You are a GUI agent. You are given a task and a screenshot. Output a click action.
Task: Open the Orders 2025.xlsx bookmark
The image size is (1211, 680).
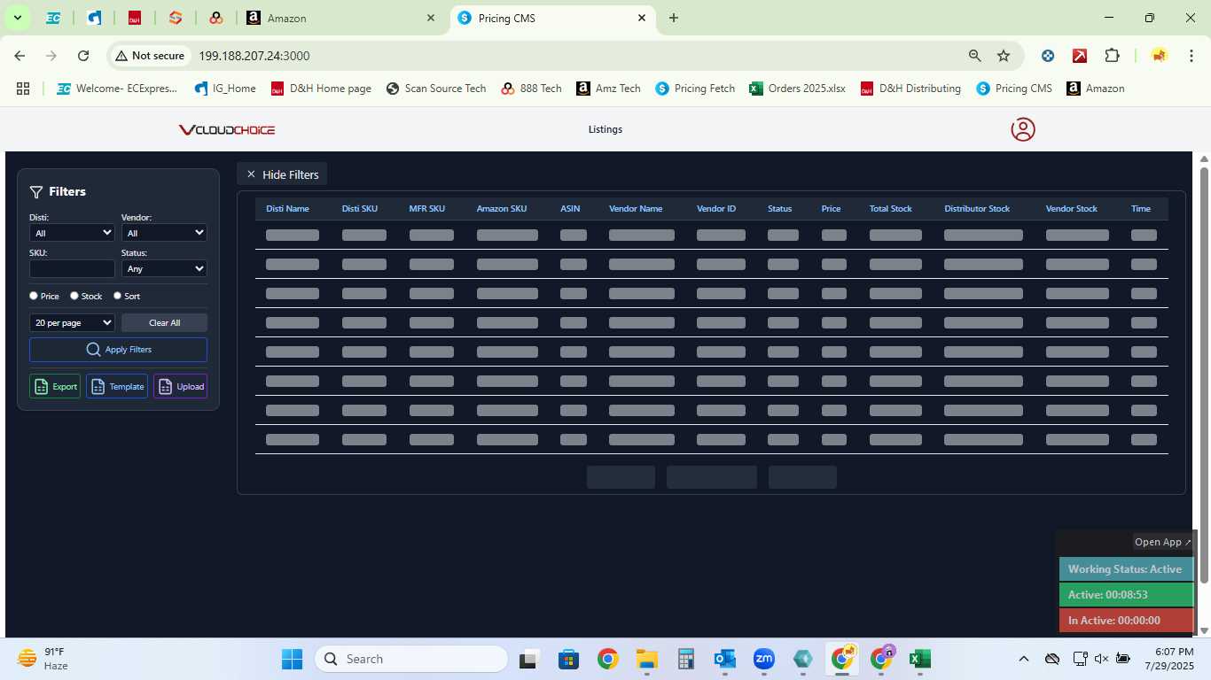pos(798,89)
